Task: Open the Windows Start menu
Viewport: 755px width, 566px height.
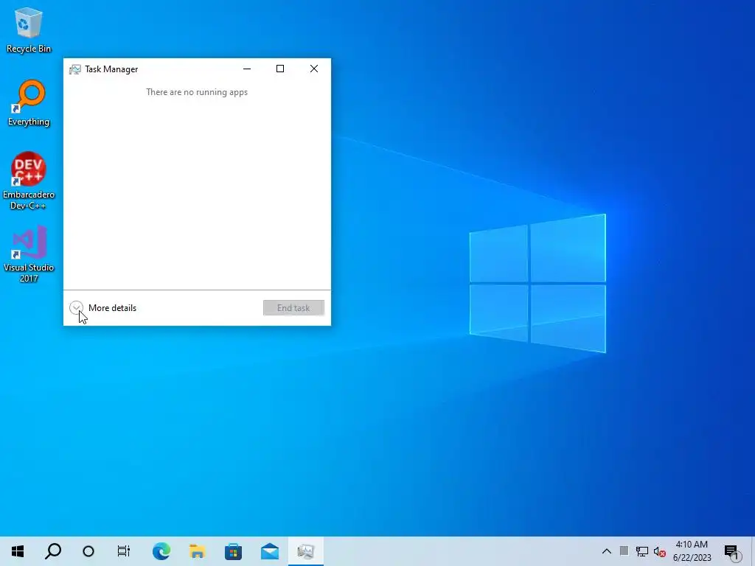Action: (18, 551)
